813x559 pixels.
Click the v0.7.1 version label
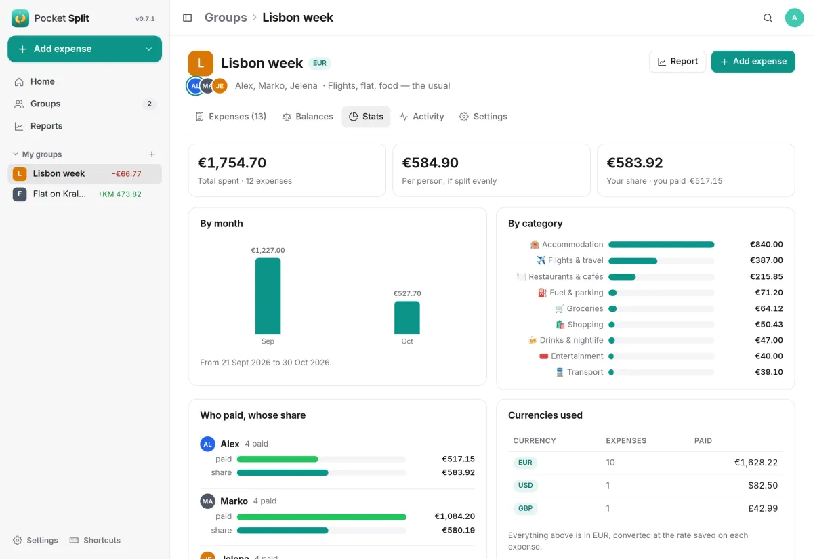[145, 19]
